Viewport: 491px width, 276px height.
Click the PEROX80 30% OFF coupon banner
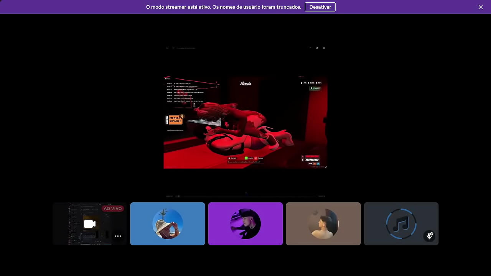pyautogui.click(x=175, y=119)
